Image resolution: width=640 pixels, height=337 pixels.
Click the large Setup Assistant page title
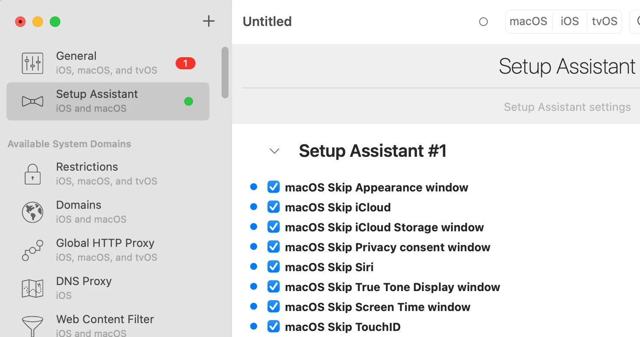tap(567, 66)
